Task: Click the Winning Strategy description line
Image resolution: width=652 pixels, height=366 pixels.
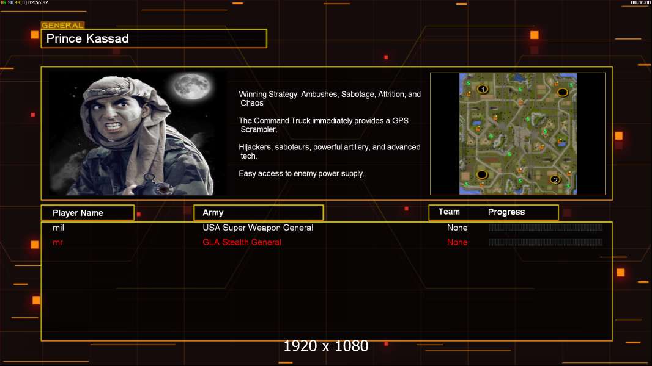Action: point(329,99)
